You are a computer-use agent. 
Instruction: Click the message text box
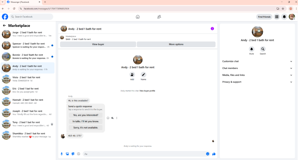tap(144, 154)
